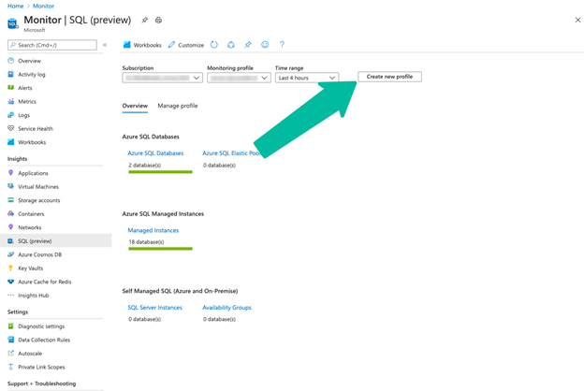Viewport: 584px width, 391px height.
Task: Click the '2 database(s)' text
Action: pyautogui.click(x=145, y=165)
